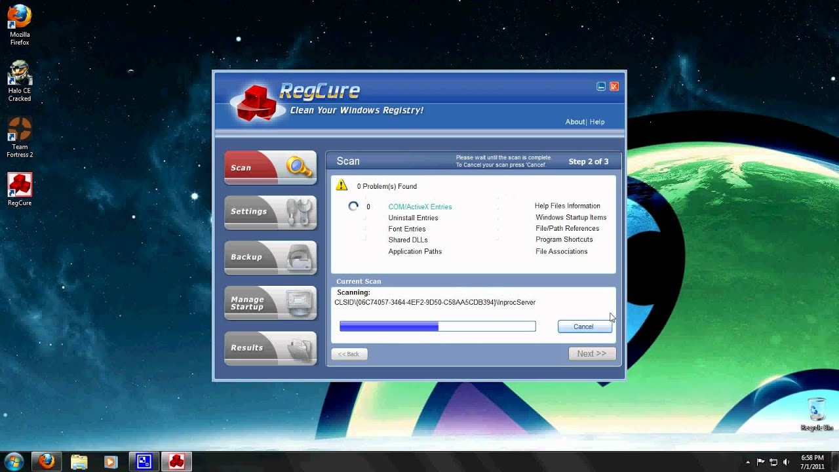This screenshot has height=472, width=839.
Task: Select Halo CE Cracked desktop icon
Action: coord(20,81)
